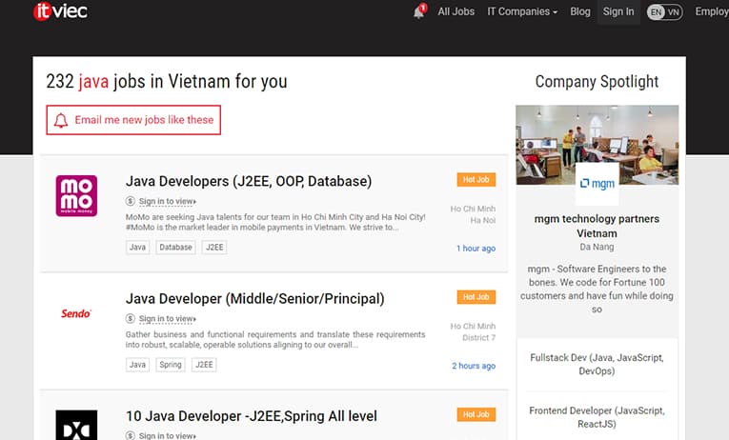
Task: Click the Sendo company logo
Action: coord(76,313)
